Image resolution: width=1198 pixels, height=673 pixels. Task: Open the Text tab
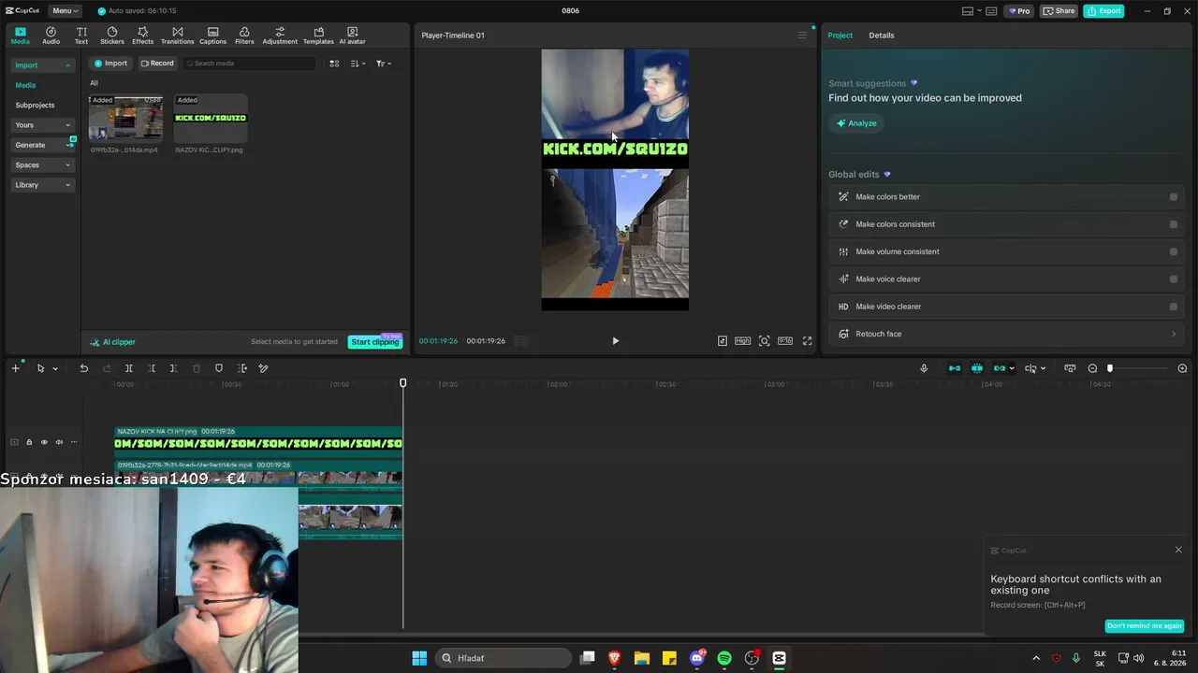[x=81, y=36]
